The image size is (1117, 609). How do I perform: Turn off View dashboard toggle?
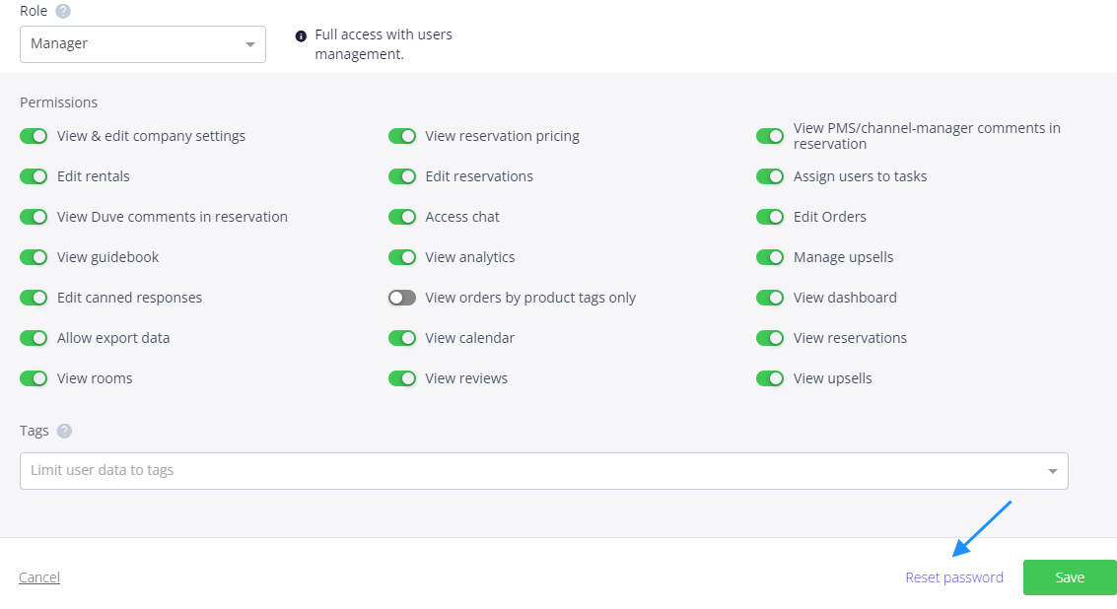tap(770, 298)
